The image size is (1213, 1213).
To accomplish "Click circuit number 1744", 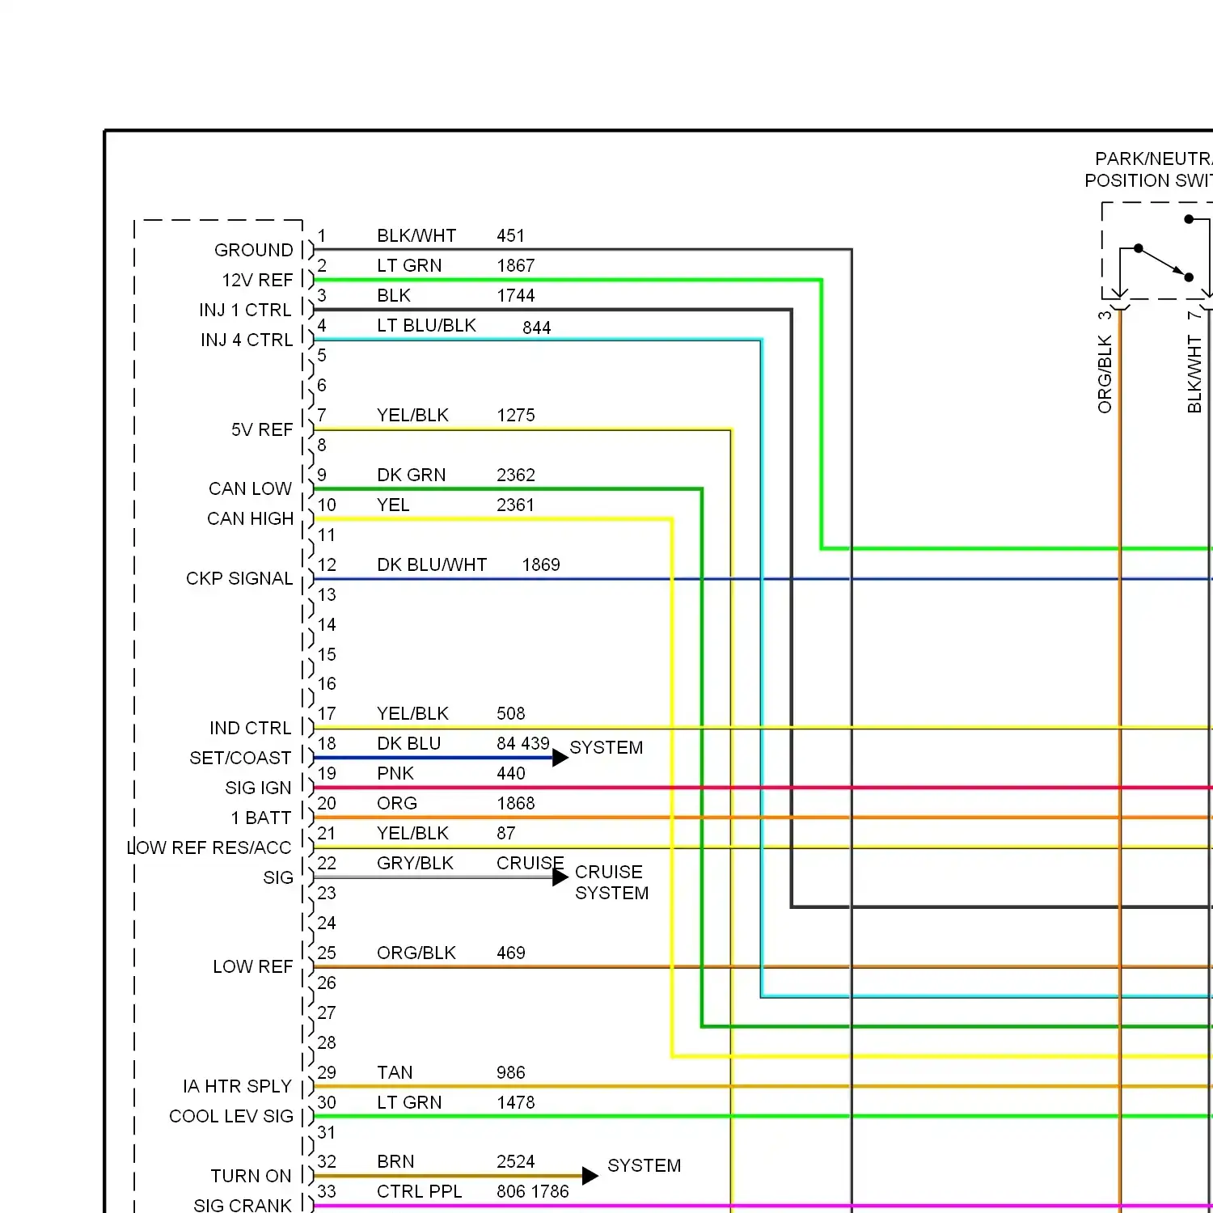I will [x=516, y=295].
